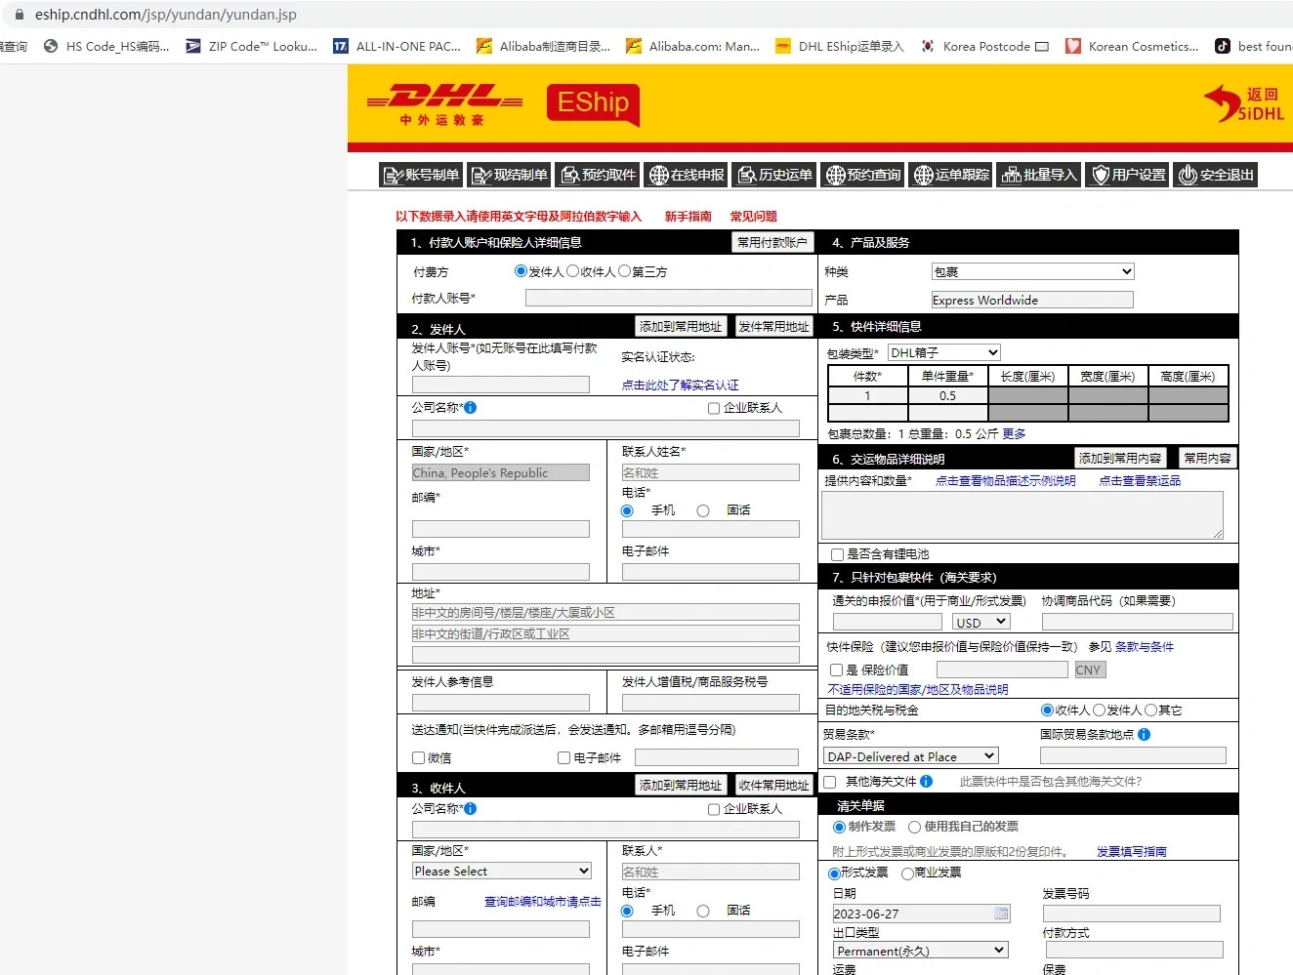Click 常用付款账户 button
This screenshot has width=1293, height=975.
[772, 242]
